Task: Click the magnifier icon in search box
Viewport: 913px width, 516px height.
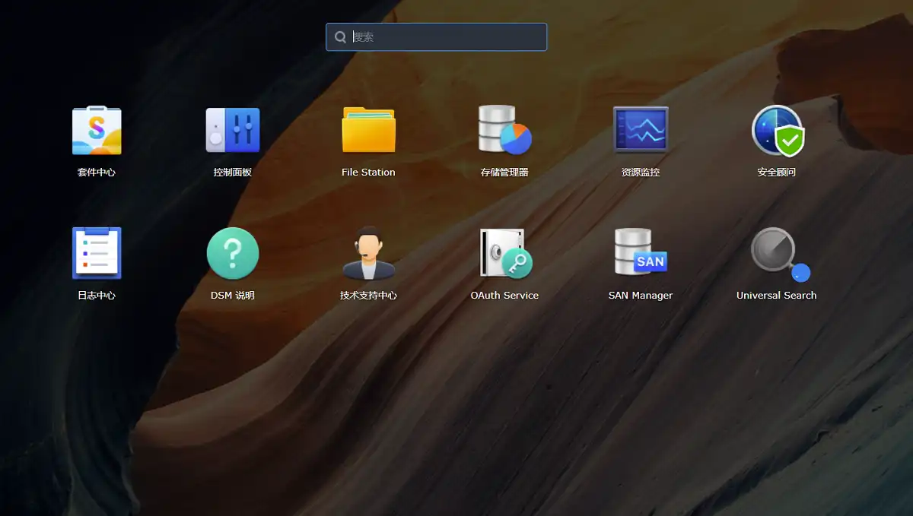Action: [340, 36]
